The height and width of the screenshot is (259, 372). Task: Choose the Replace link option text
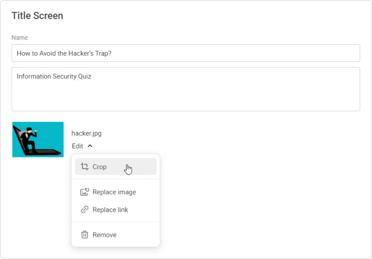click(x=110, y=210)
